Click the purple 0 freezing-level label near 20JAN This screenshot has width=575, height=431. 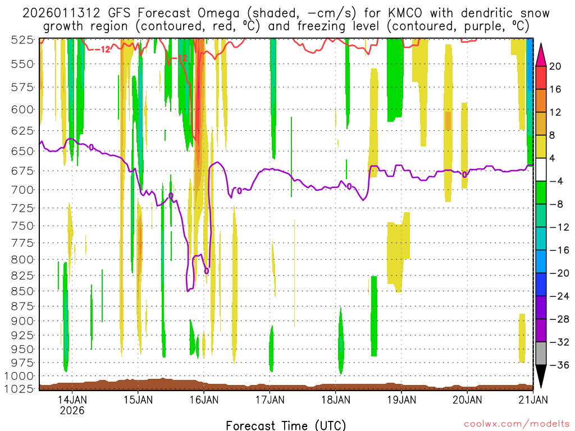coord(464,175)
